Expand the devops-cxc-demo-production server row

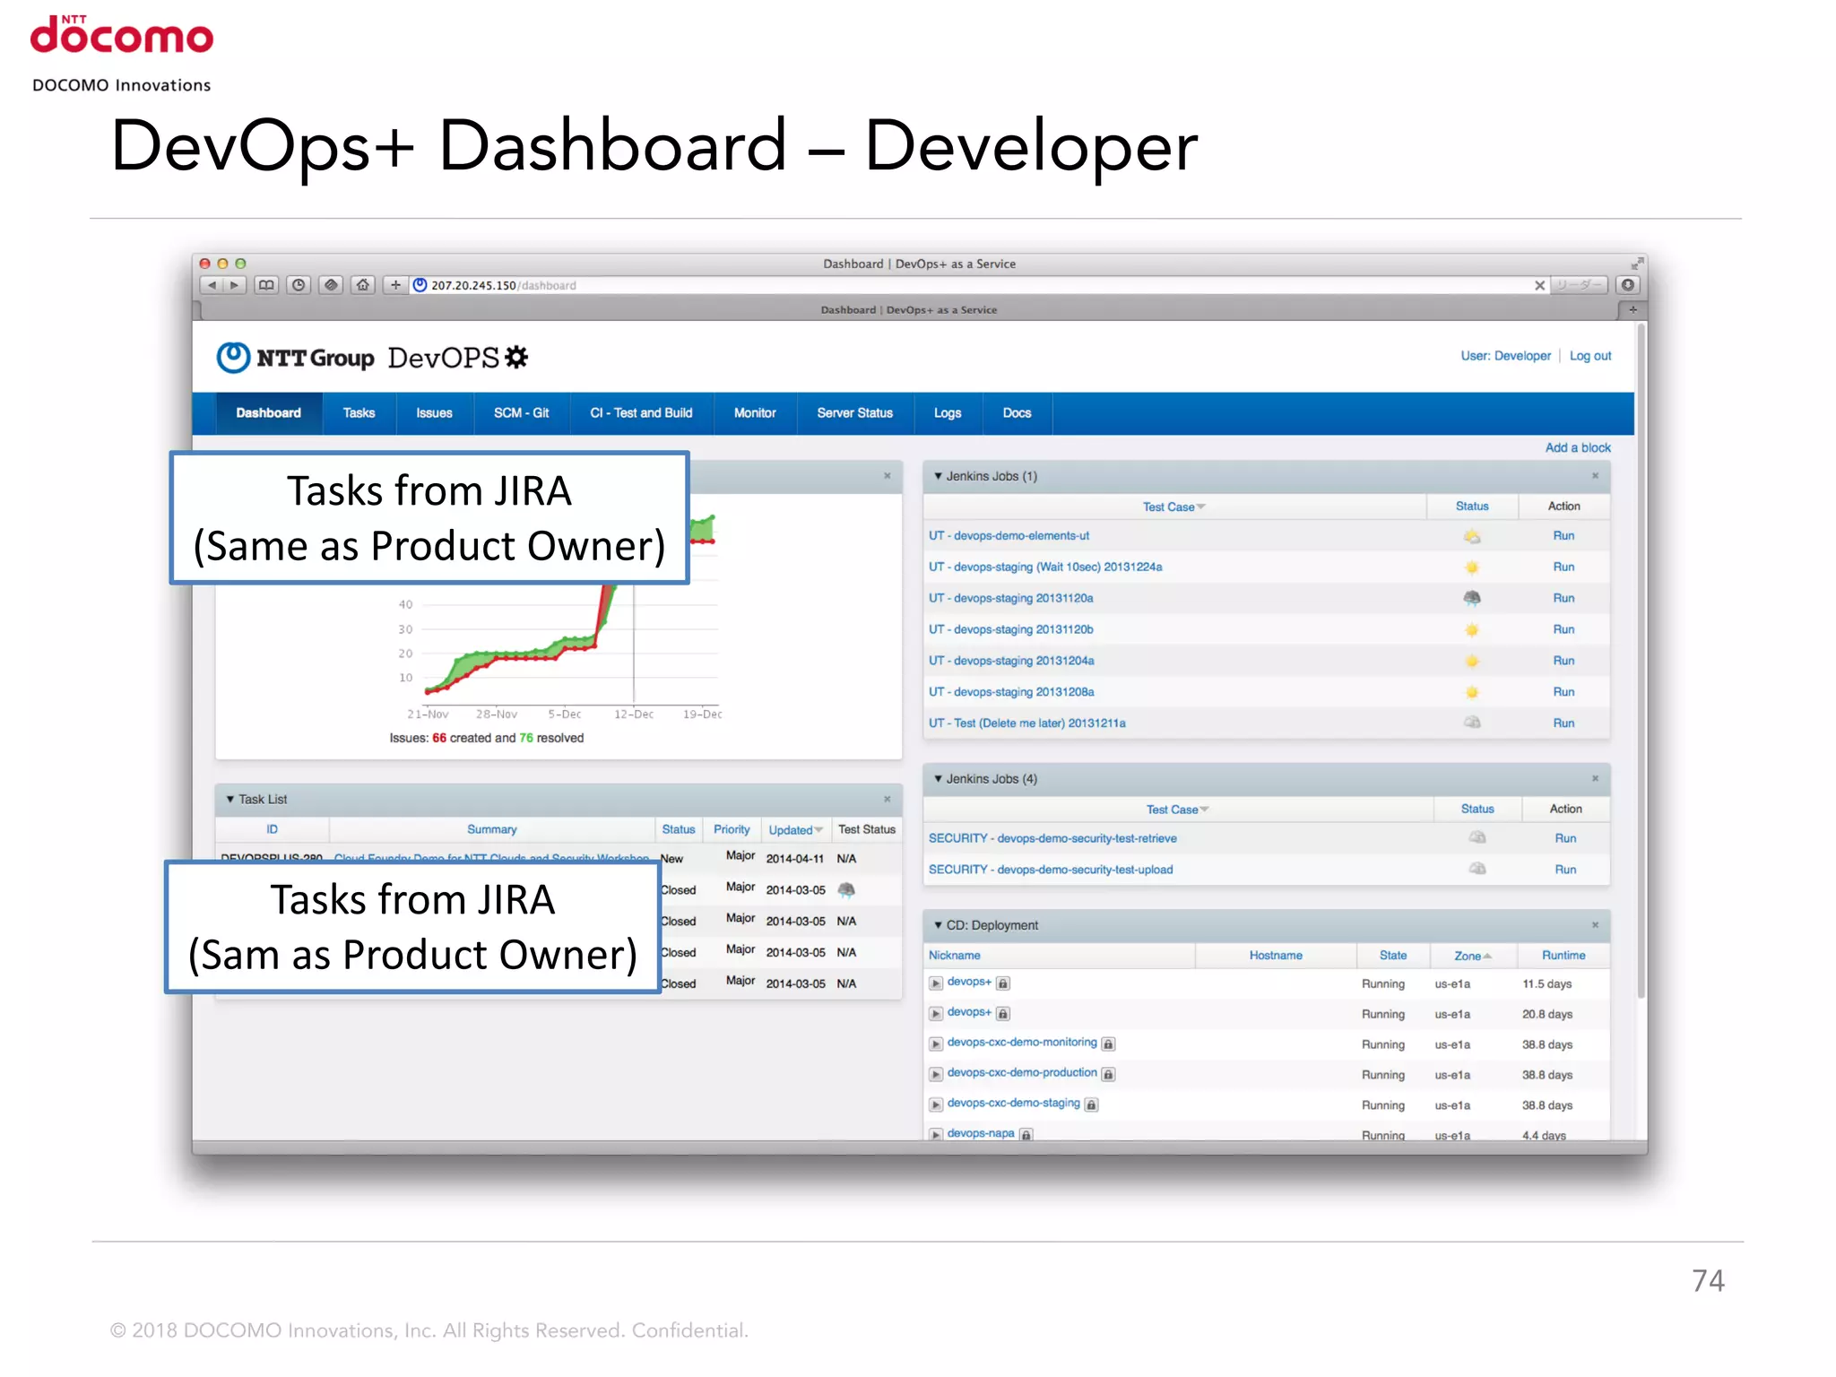[936, 1074]
